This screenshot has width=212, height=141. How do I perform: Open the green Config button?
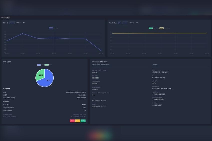[83, 121]
